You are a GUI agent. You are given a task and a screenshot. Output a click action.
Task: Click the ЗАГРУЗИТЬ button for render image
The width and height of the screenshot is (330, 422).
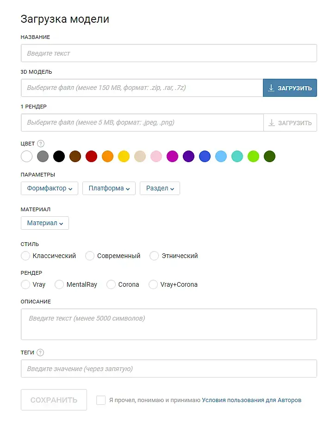(290, 123)
